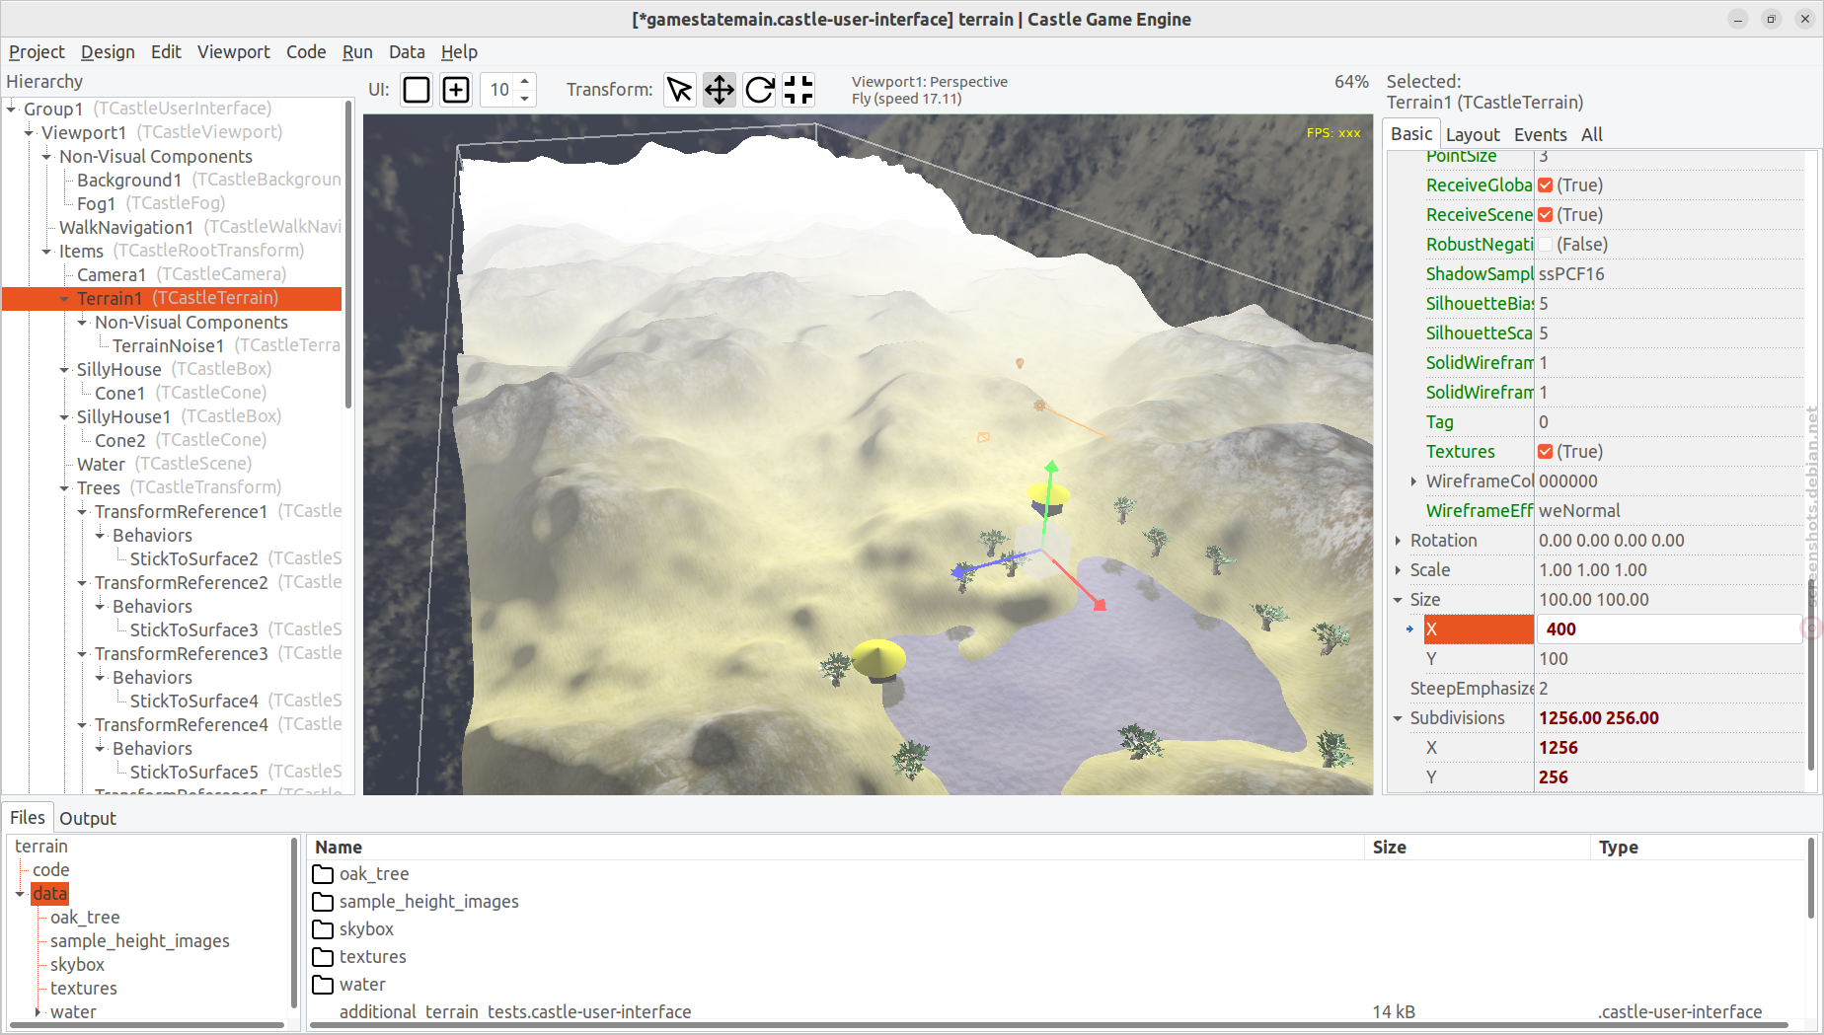Toggle the Textures checkbox
The image size is (1824, 1035).
point(1546,452)
